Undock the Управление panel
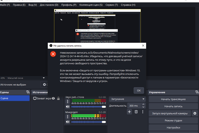 [197, 92]
